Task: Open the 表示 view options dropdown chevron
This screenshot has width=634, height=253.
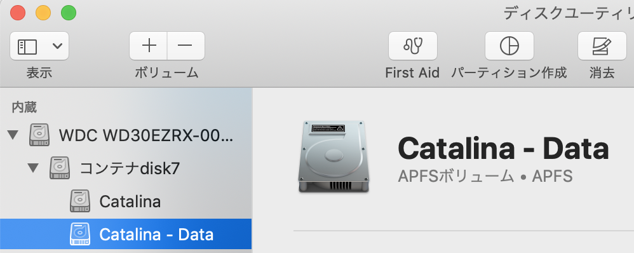Action: [57, 46]
